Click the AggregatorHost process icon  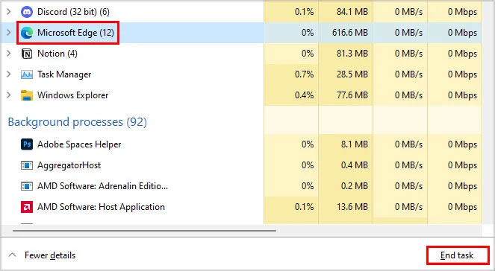27,165
